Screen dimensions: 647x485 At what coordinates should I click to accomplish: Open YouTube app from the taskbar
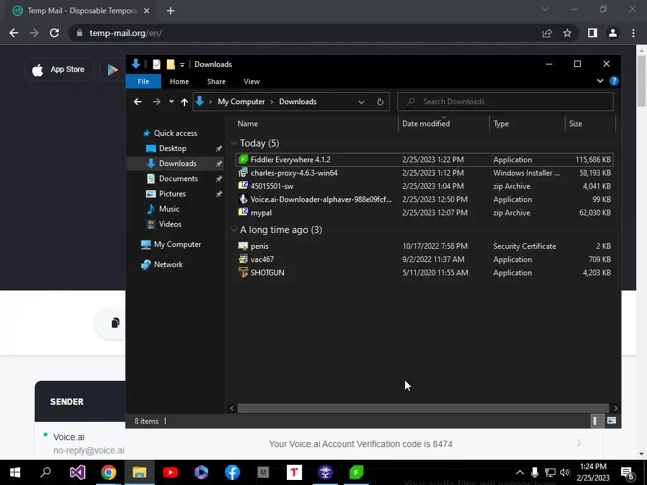click(x=170, y=472)
